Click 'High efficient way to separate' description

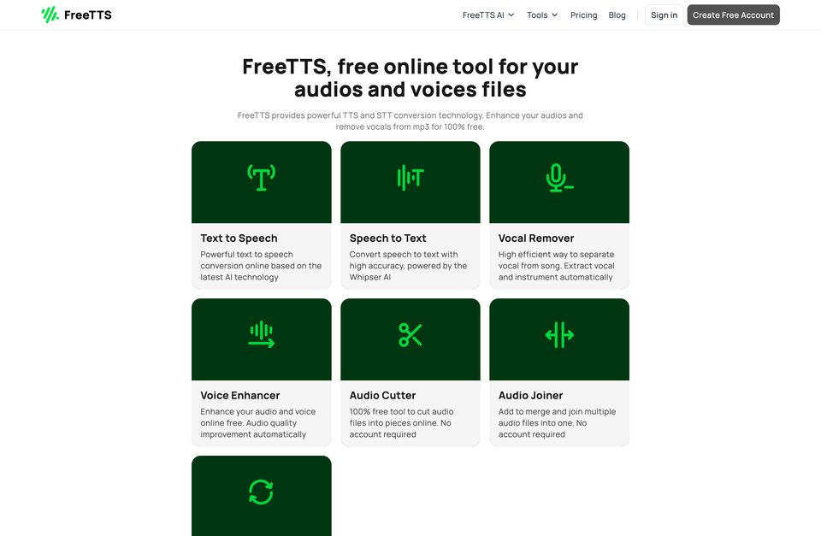point(557,266)
